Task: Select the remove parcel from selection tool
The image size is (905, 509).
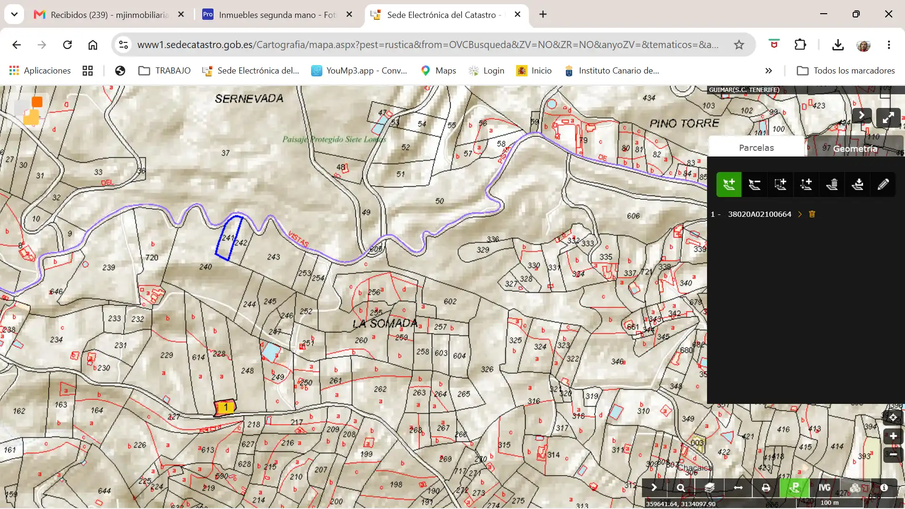Action: [x=755, y=184]
